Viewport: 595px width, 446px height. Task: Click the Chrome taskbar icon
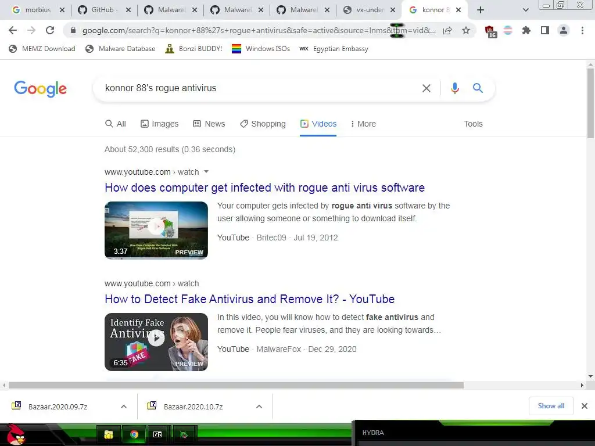134,434
